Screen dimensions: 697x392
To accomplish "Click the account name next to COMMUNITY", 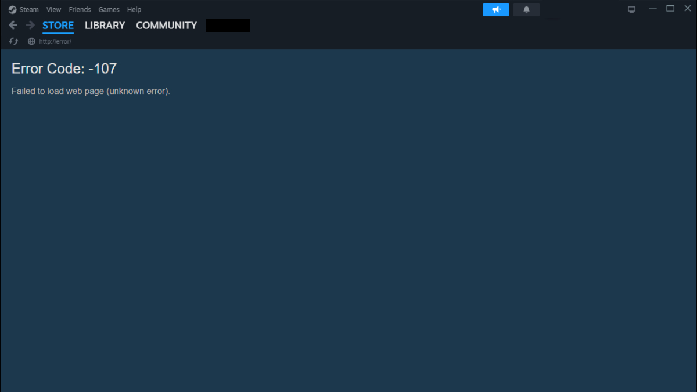I will (x=227, y=25).
